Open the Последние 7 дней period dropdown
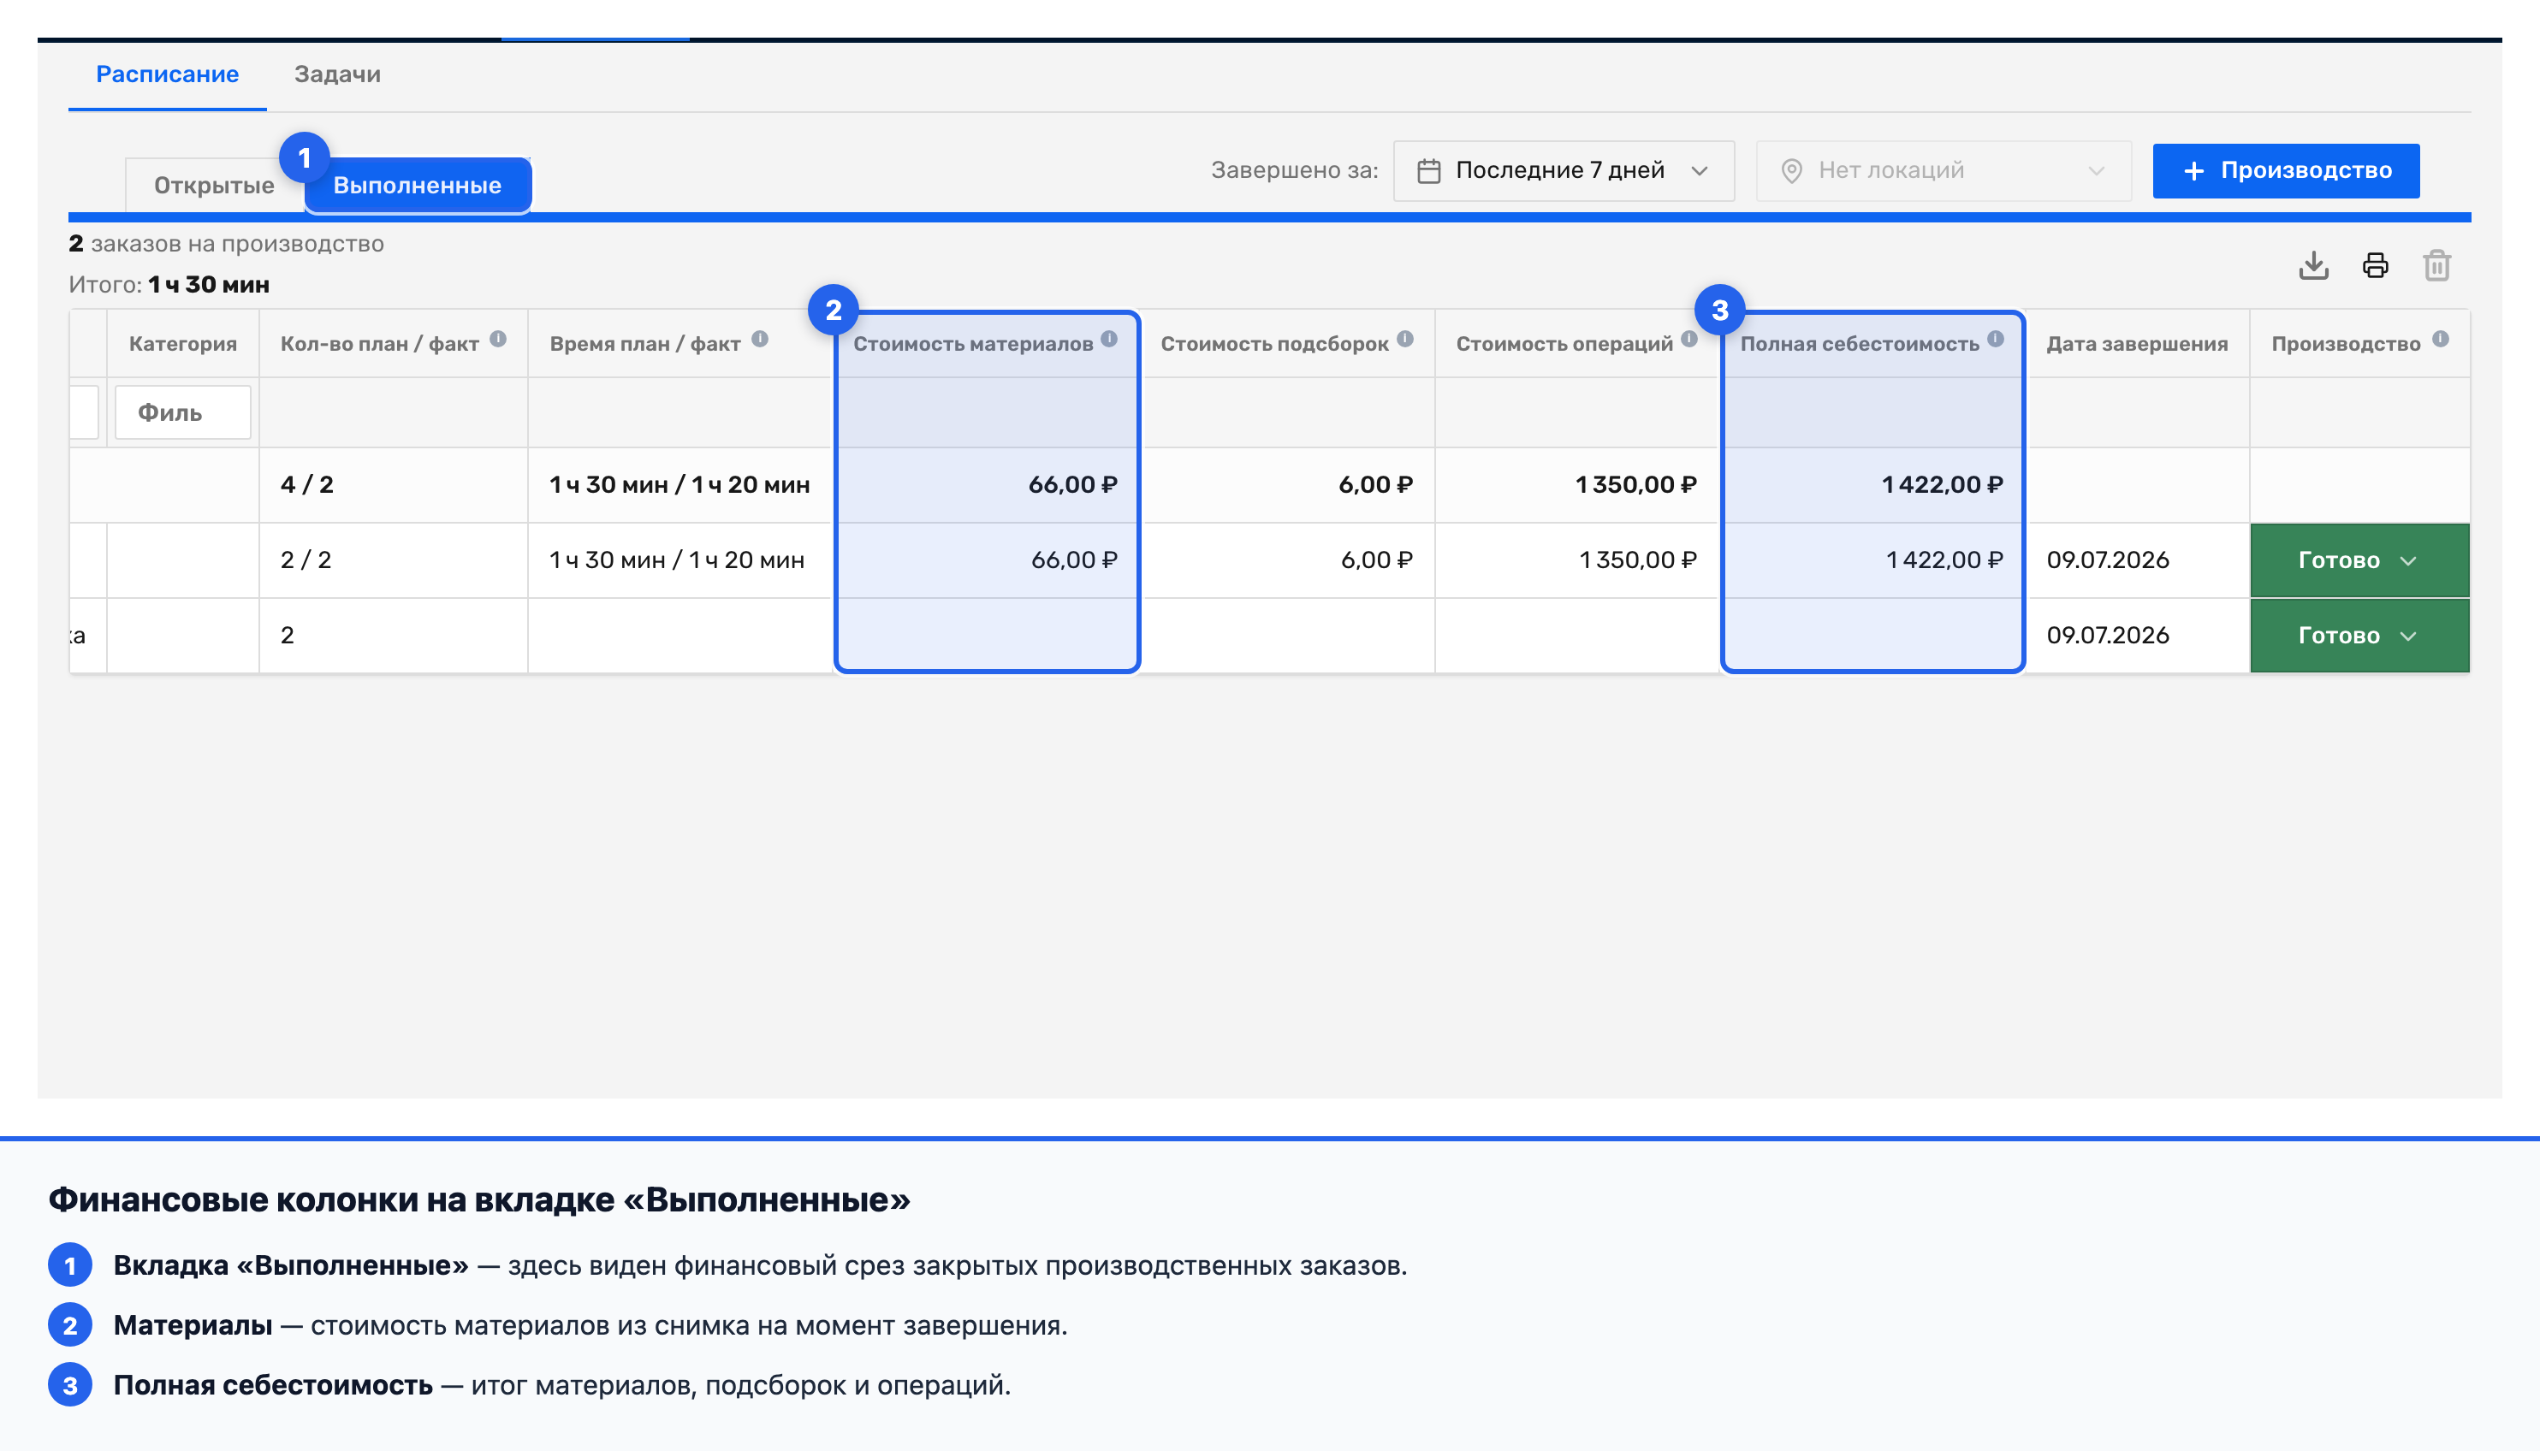 1564,170
